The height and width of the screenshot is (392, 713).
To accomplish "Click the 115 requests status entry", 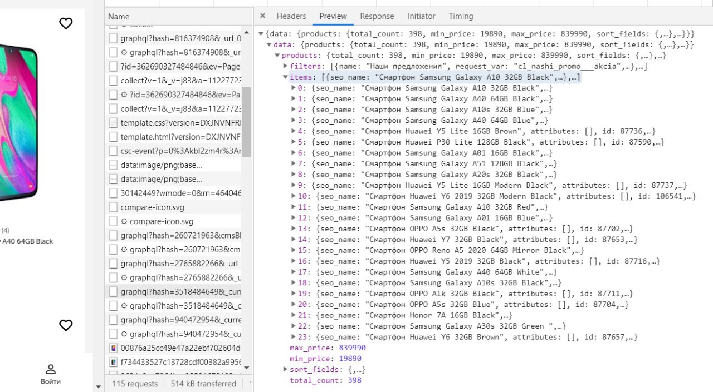I will coord(135,384).
